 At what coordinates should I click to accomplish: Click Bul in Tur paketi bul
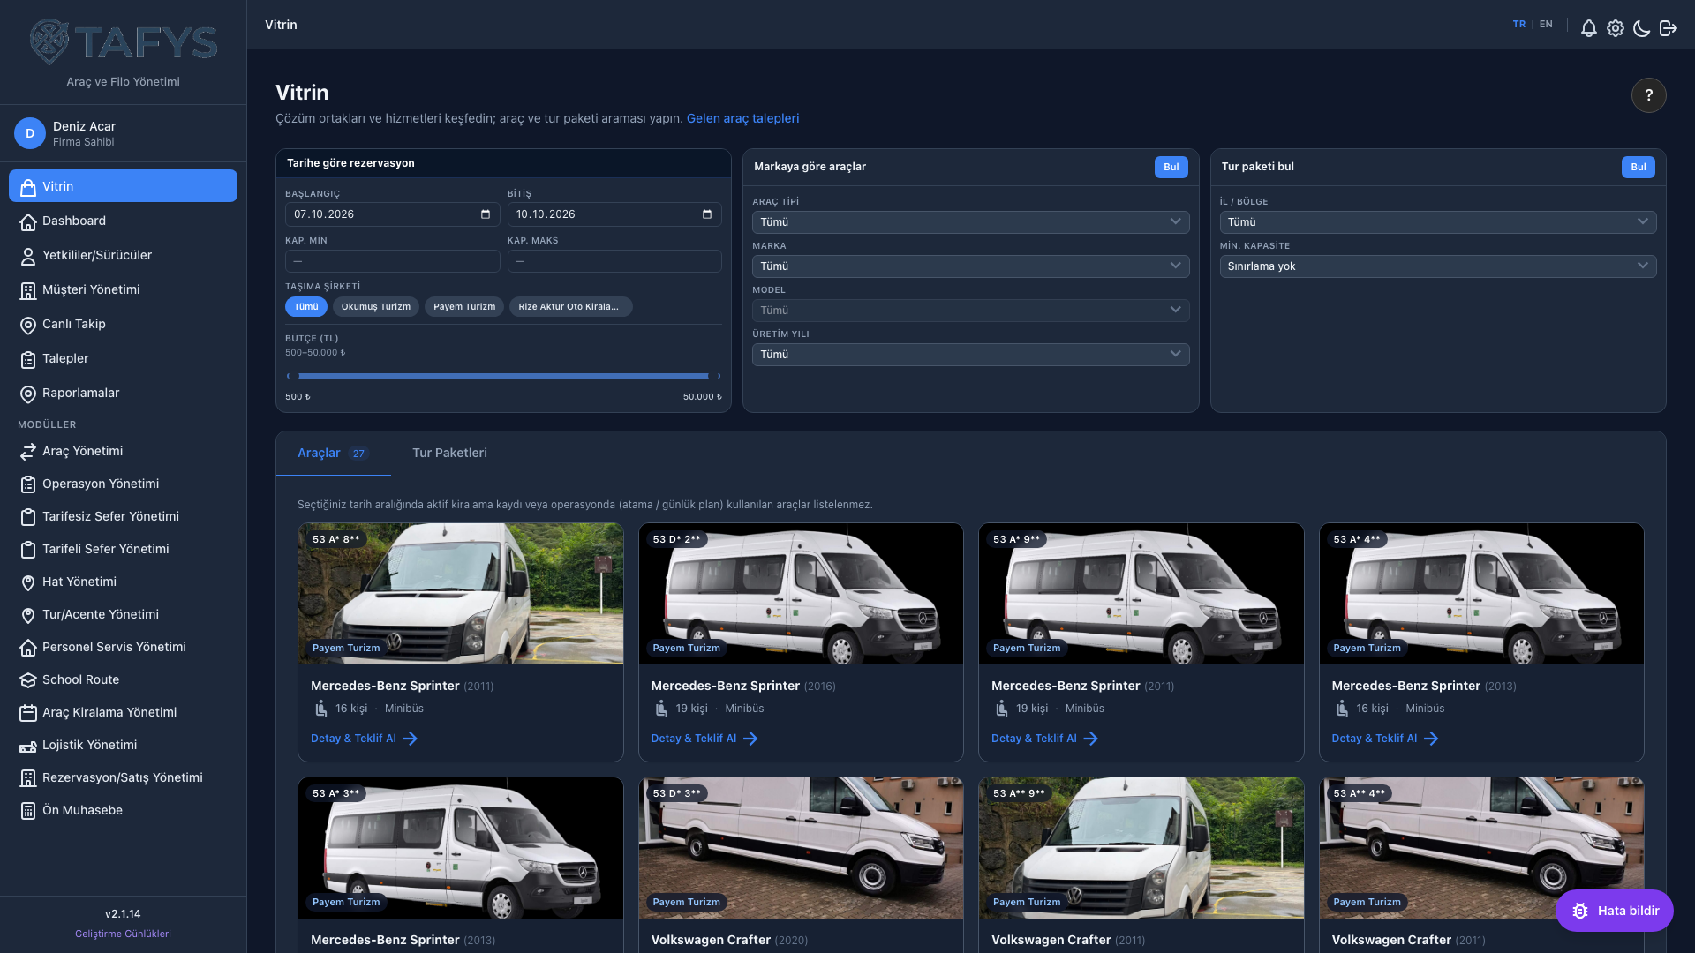[1638, 168]
